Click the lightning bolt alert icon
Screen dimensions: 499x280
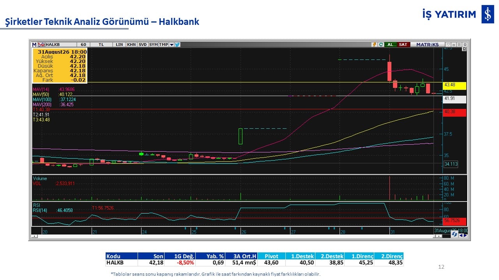point(375,44)
